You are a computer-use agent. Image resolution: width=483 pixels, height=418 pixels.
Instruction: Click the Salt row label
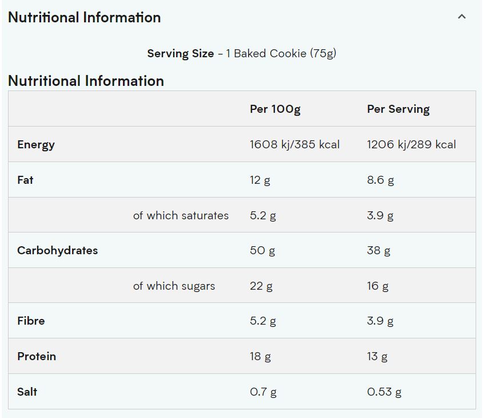(x=27, y=392)
